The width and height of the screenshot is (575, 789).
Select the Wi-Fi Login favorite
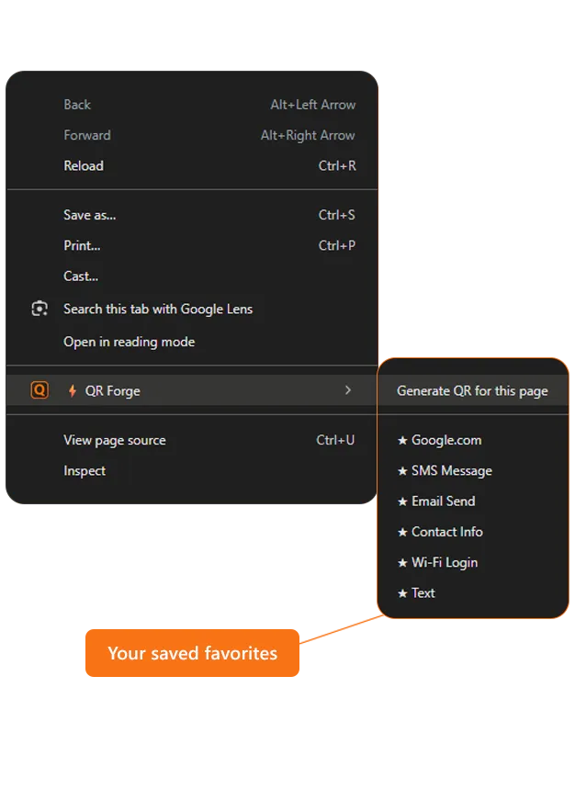[473, 562]
